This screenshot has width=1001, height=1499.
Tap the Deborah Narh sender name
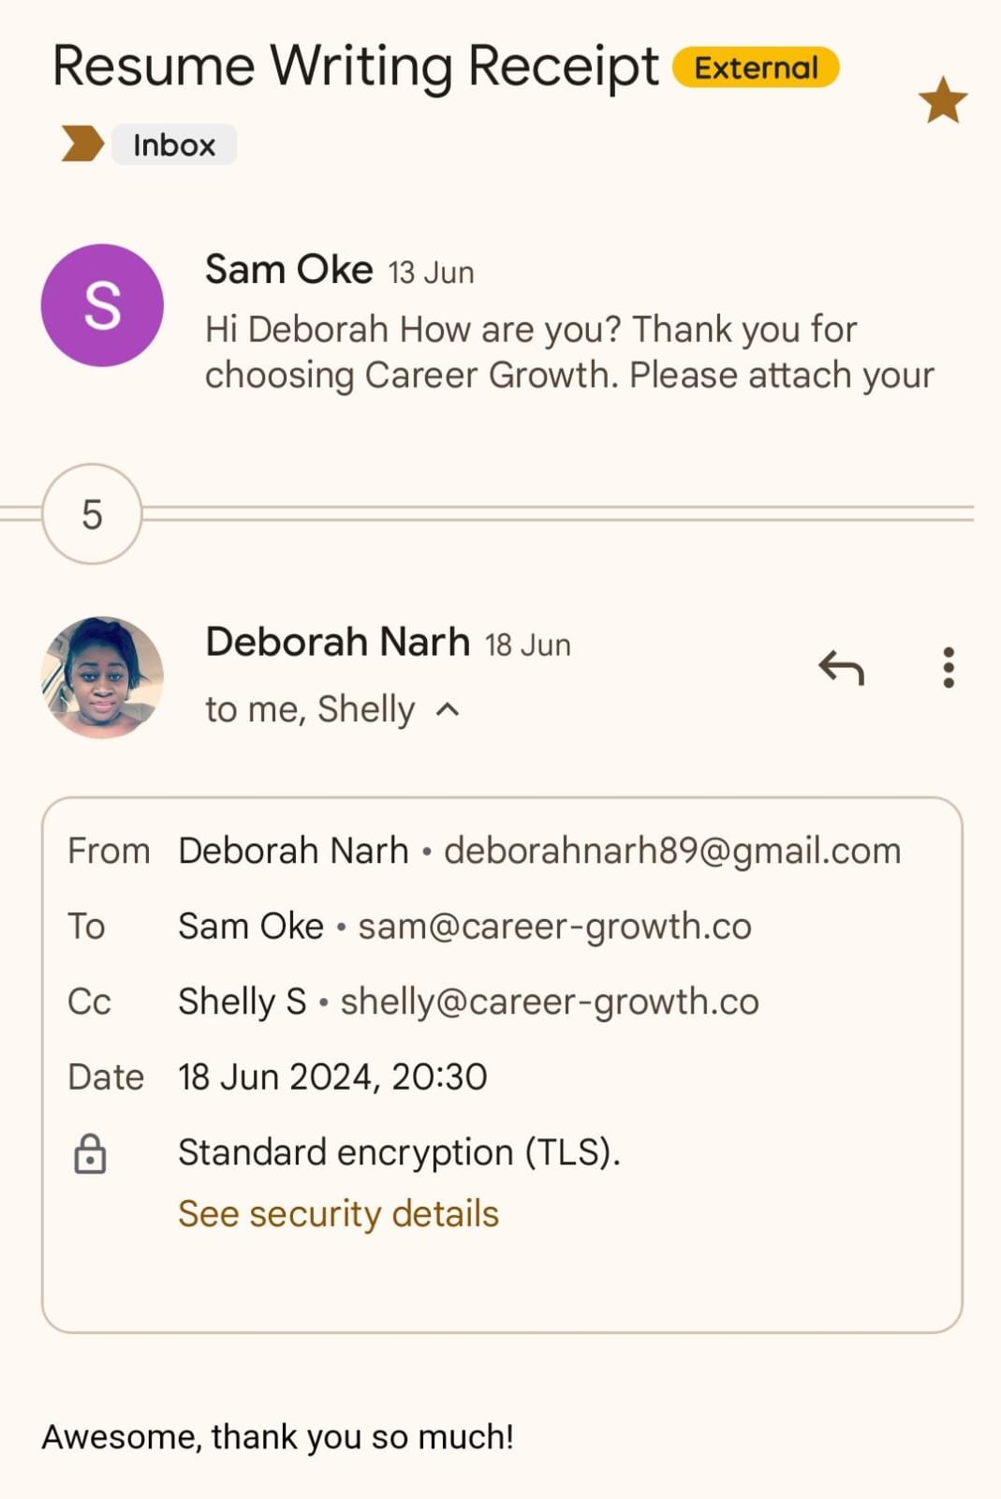click(x=337, y=643)
